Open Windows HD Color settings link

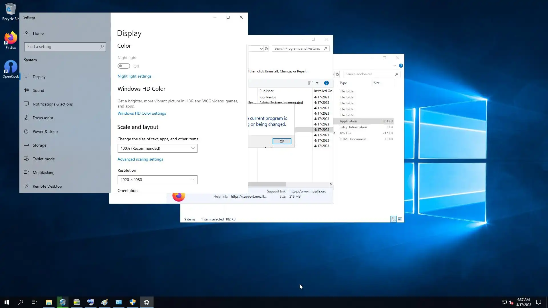point(142,113)
